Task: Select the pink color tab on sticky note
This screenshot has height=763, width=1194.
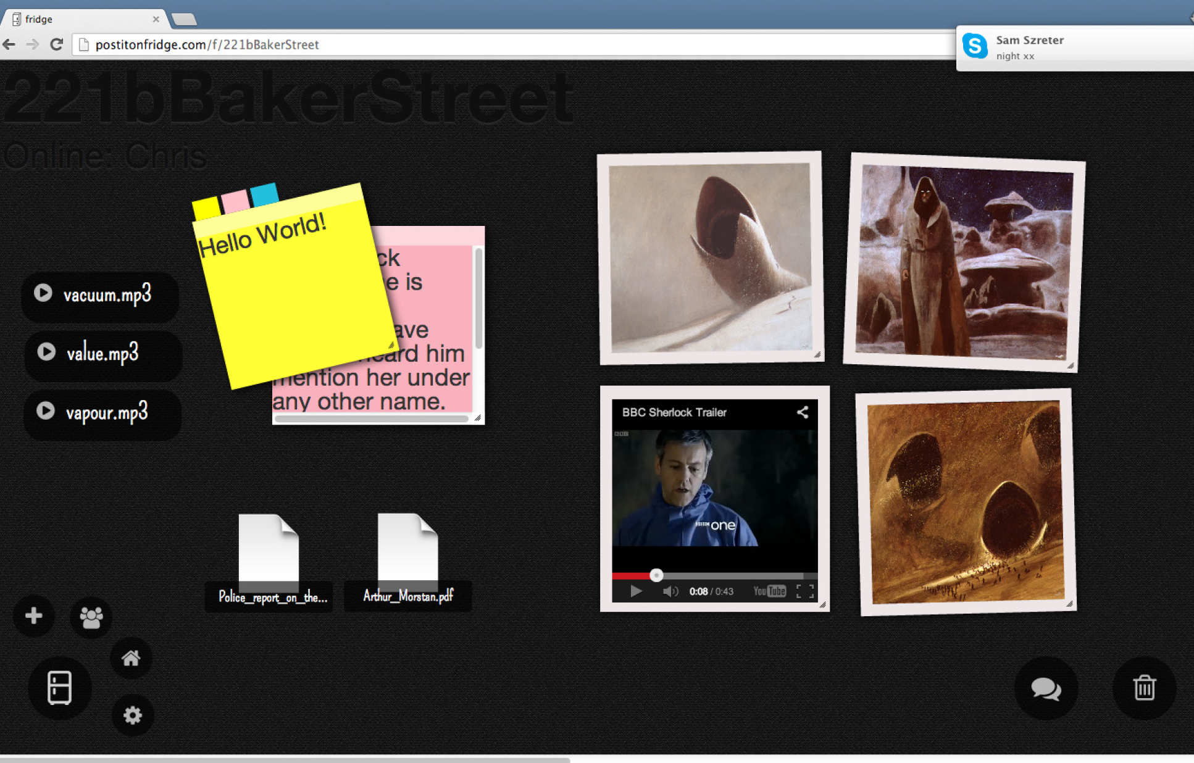Action: [x=235, y=201]
